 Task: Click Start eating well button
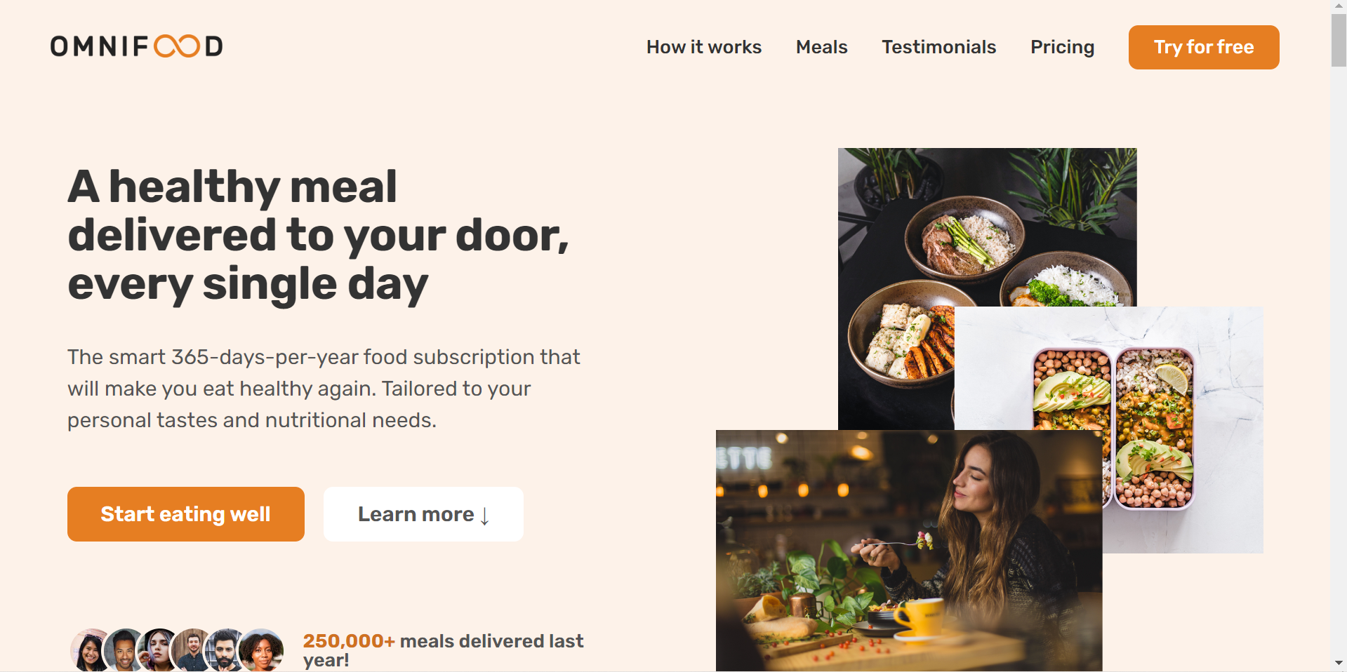point(186,514)
